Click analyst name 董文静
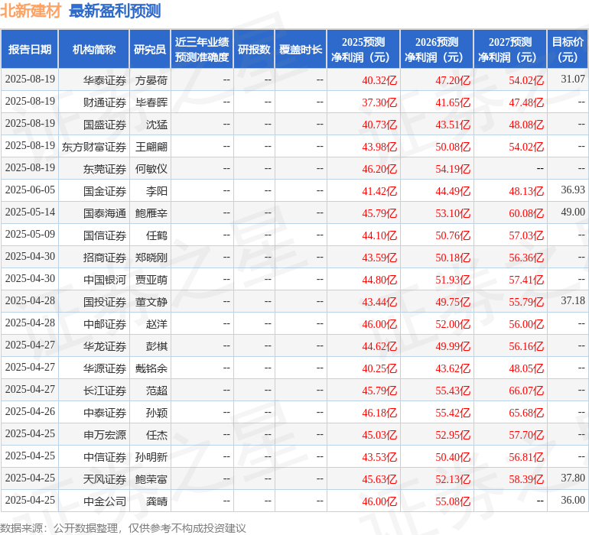589x535 pixels. [x=151, y=302]
